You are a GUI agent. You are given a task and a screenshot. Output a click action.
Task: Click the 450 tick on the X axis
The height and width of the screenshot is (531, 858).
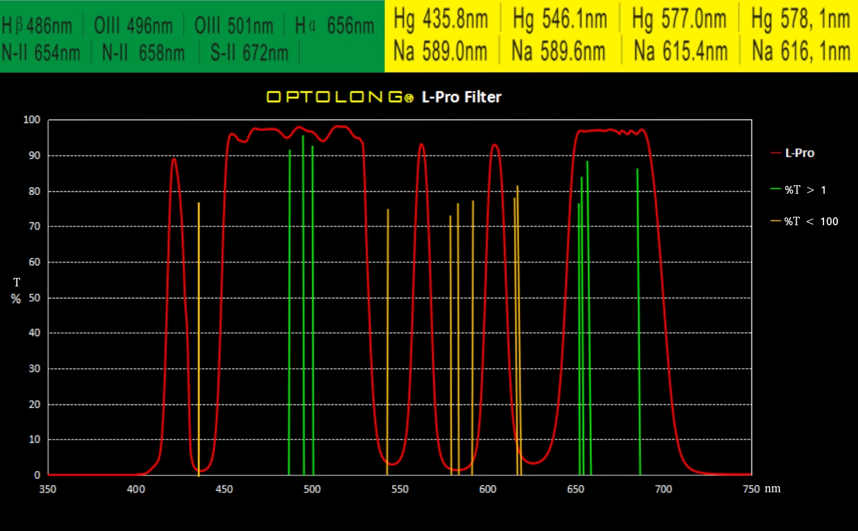click(x=224, y=489)
